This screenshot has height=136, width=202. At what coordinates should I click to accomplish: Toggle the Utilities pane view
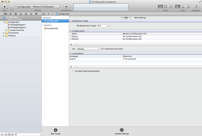pyautogui.click(x=188, y=7)
